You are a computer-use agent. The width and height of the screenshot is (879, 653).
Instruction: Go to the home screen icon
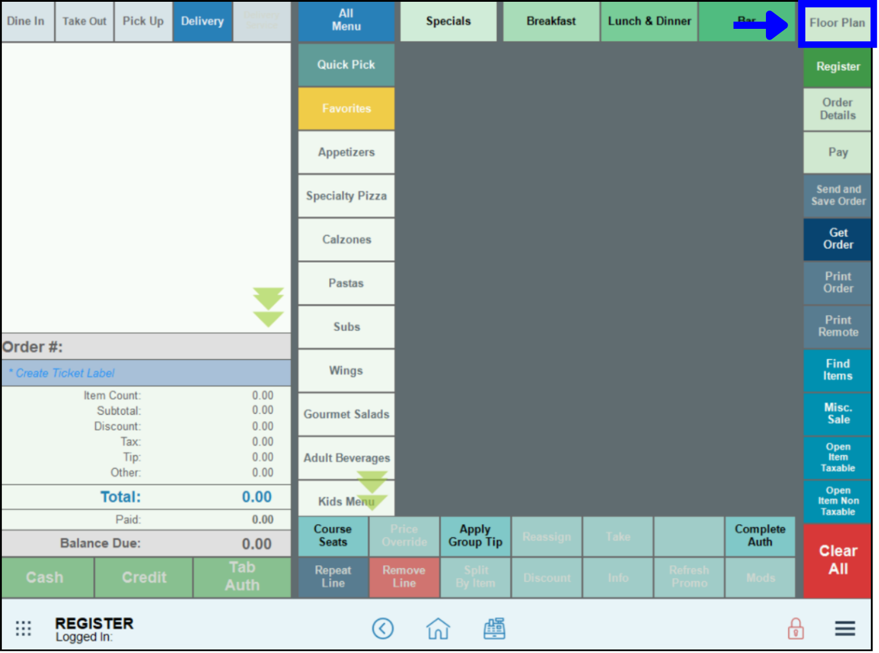438,628
